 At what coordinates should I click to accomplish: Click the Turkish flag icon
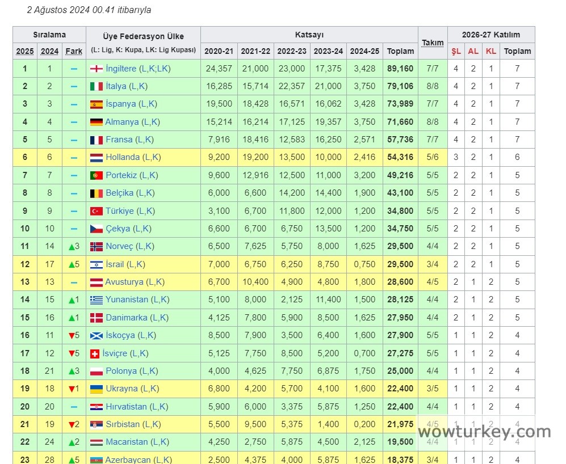click(x=97, y=211)
